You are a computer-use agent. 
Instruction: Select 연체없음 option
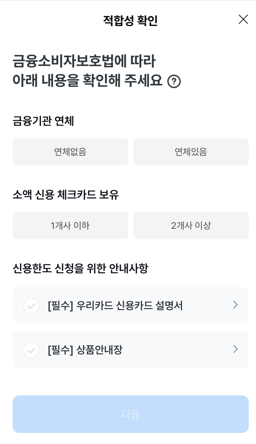pyautogui.click(x=70, y=152)
